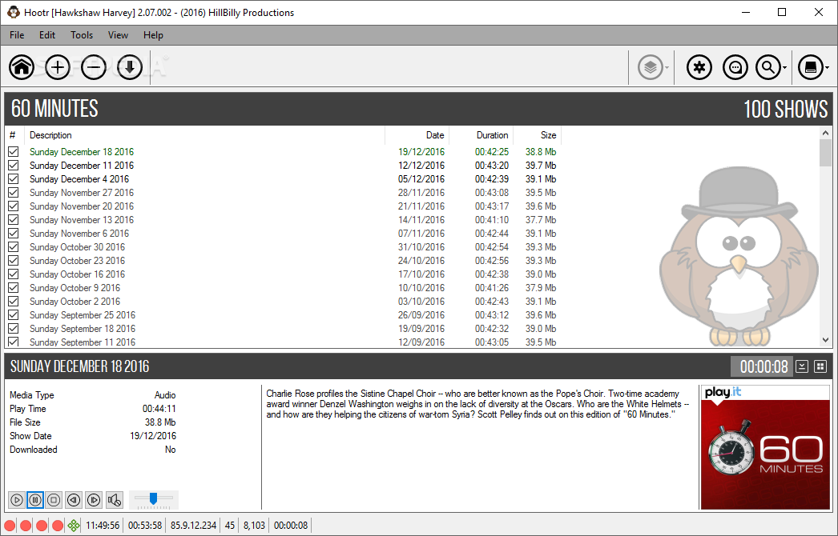Sort list by the Date column header
This screenshot has width=838, height=536.
(417, 135)
